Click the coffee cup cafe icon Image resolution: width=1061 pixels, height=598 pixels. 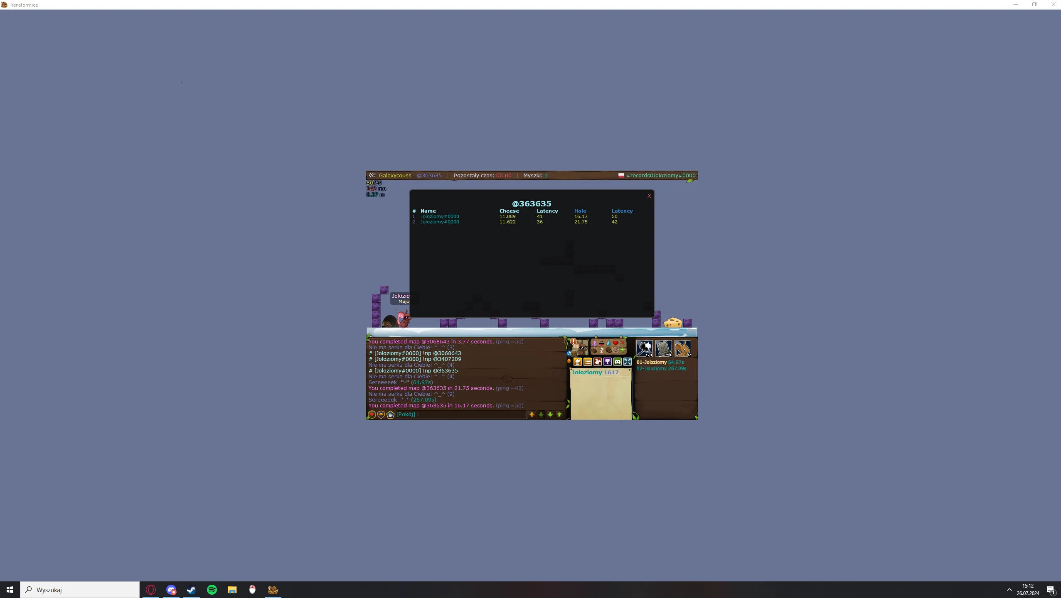(x=390, y=414)
